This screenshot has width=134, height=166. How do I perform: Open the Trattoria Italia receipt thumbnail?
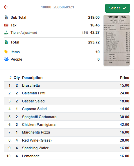[117, 40]
